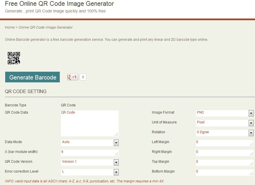The height and width of the screenshot is (185, 255).
Task: Click the page title Free Online QR Code Image Generator
Action: [59, 4]
